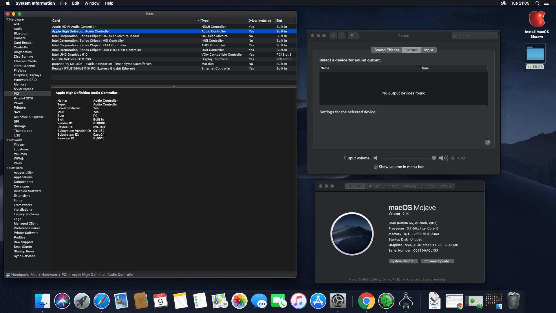This screenshot has width=556, height=313.
Task: Open Spotlight search in the menu bar
Action: click(x=537, y=3)
